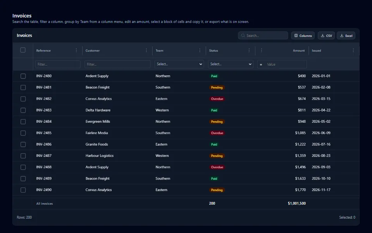The width and height of the screenshot is (372, 233).
Task: Select the Pending badge for INV-2481
Action: (x=217, y=87)
